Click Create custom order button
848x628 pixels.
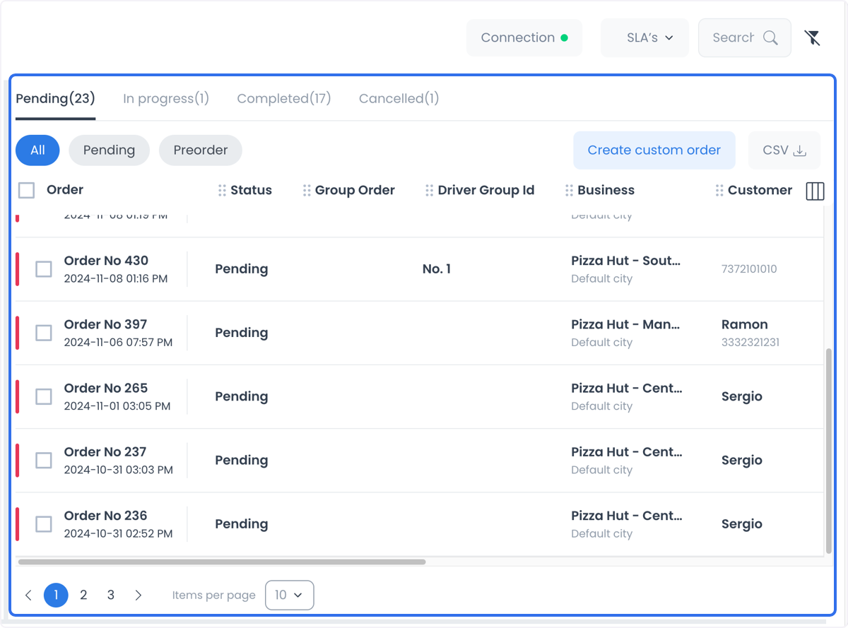(x=654, y=150)
